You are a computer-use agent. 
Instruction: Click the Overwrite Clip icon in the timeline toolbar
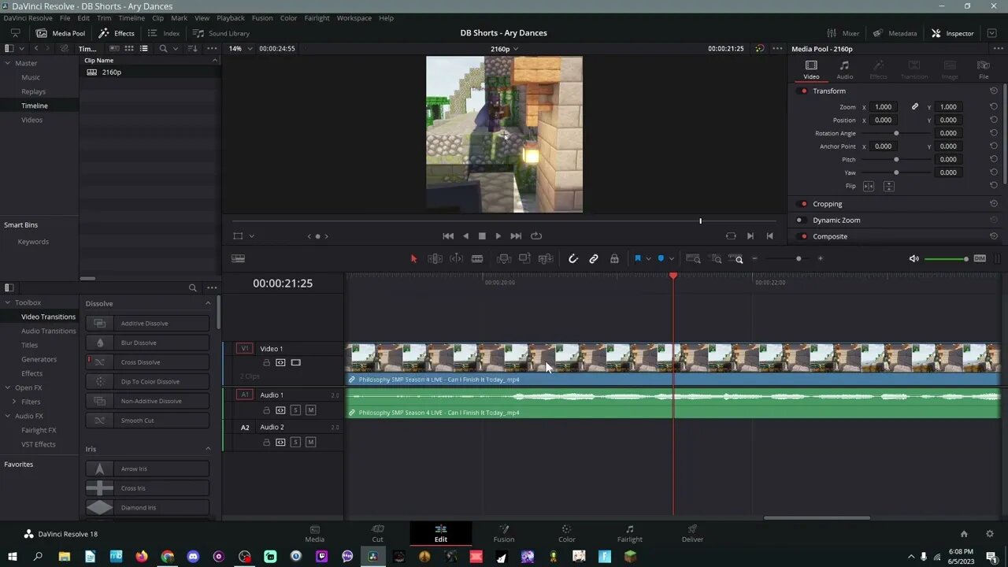click(x=524, y=258)
